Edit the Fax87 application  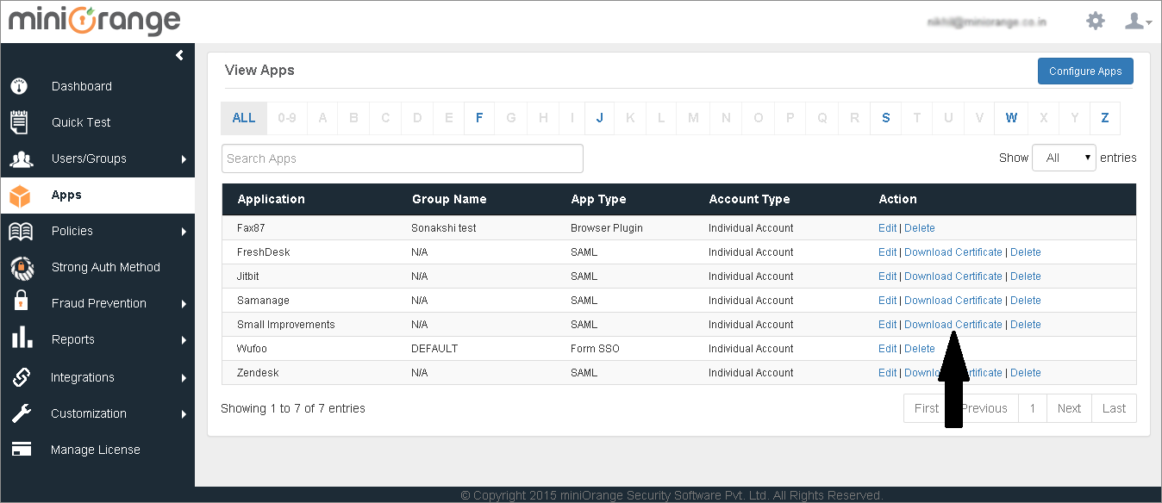point(888,228)
